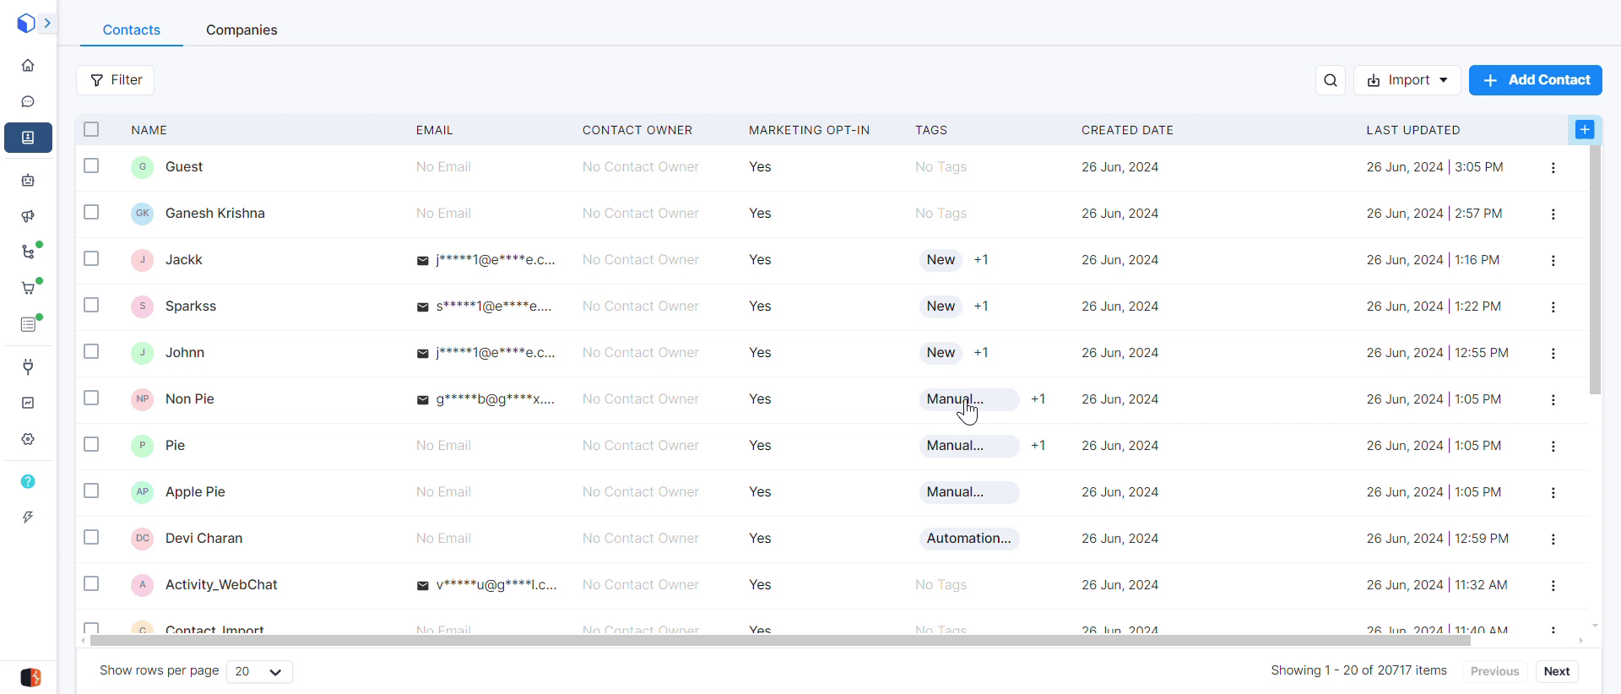The height and width of the screenshot is (694, 1621).
Task: Open the help question mark icon
Action: (x=28, y=481)
